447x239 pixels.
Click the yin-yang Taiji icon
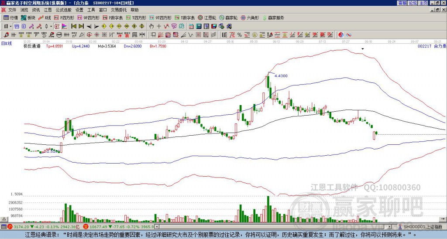[x=341, y=35]
